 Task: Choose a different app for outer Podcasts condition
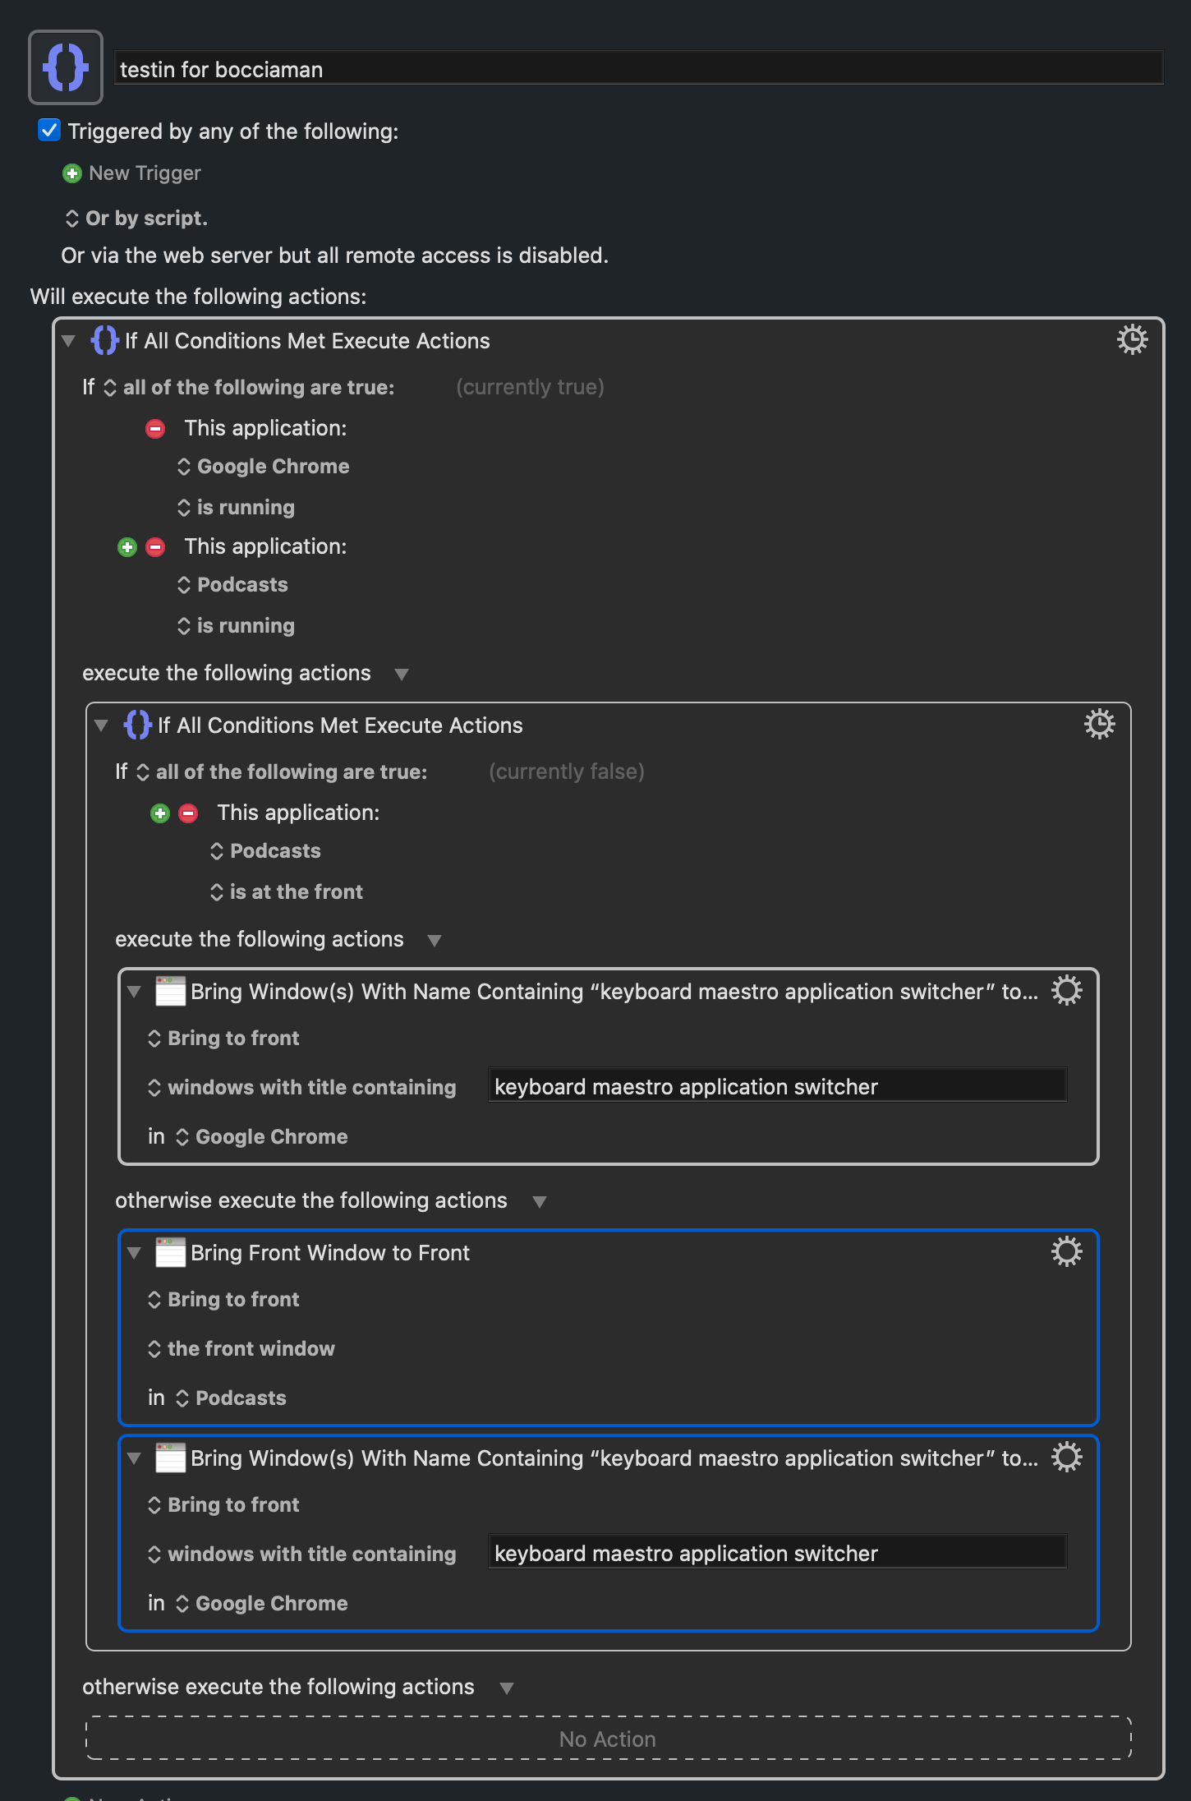(232, 585)
